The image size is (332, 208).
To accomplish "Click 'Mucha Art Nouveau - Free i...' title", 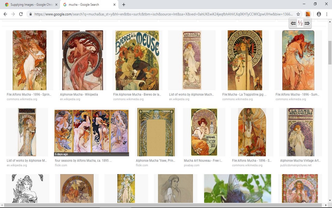I will [203, 161].
